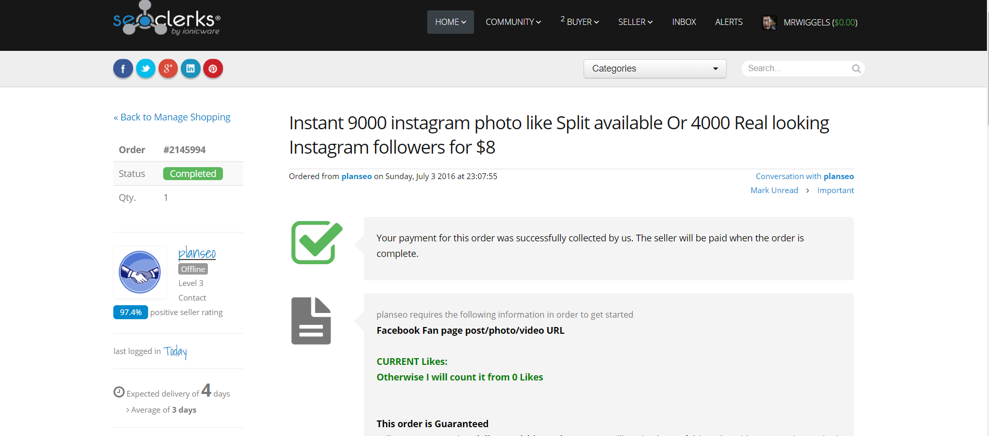Click the LinkedIn icon
The height and width of the screenshot is (436, 989).
pyautogui.click(x=190, y=69)
